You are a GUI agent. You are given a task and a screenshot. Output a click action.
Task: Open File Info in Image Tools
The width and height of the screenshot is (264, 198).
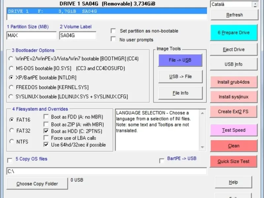pos(180,93)
